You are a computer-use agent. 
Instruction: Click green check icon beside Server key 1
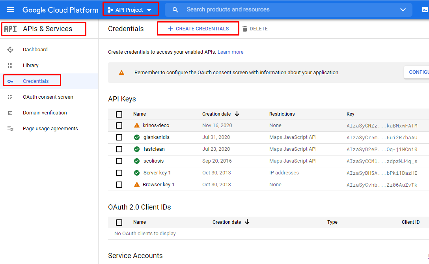pyautogui.click(x=137, y=173)
